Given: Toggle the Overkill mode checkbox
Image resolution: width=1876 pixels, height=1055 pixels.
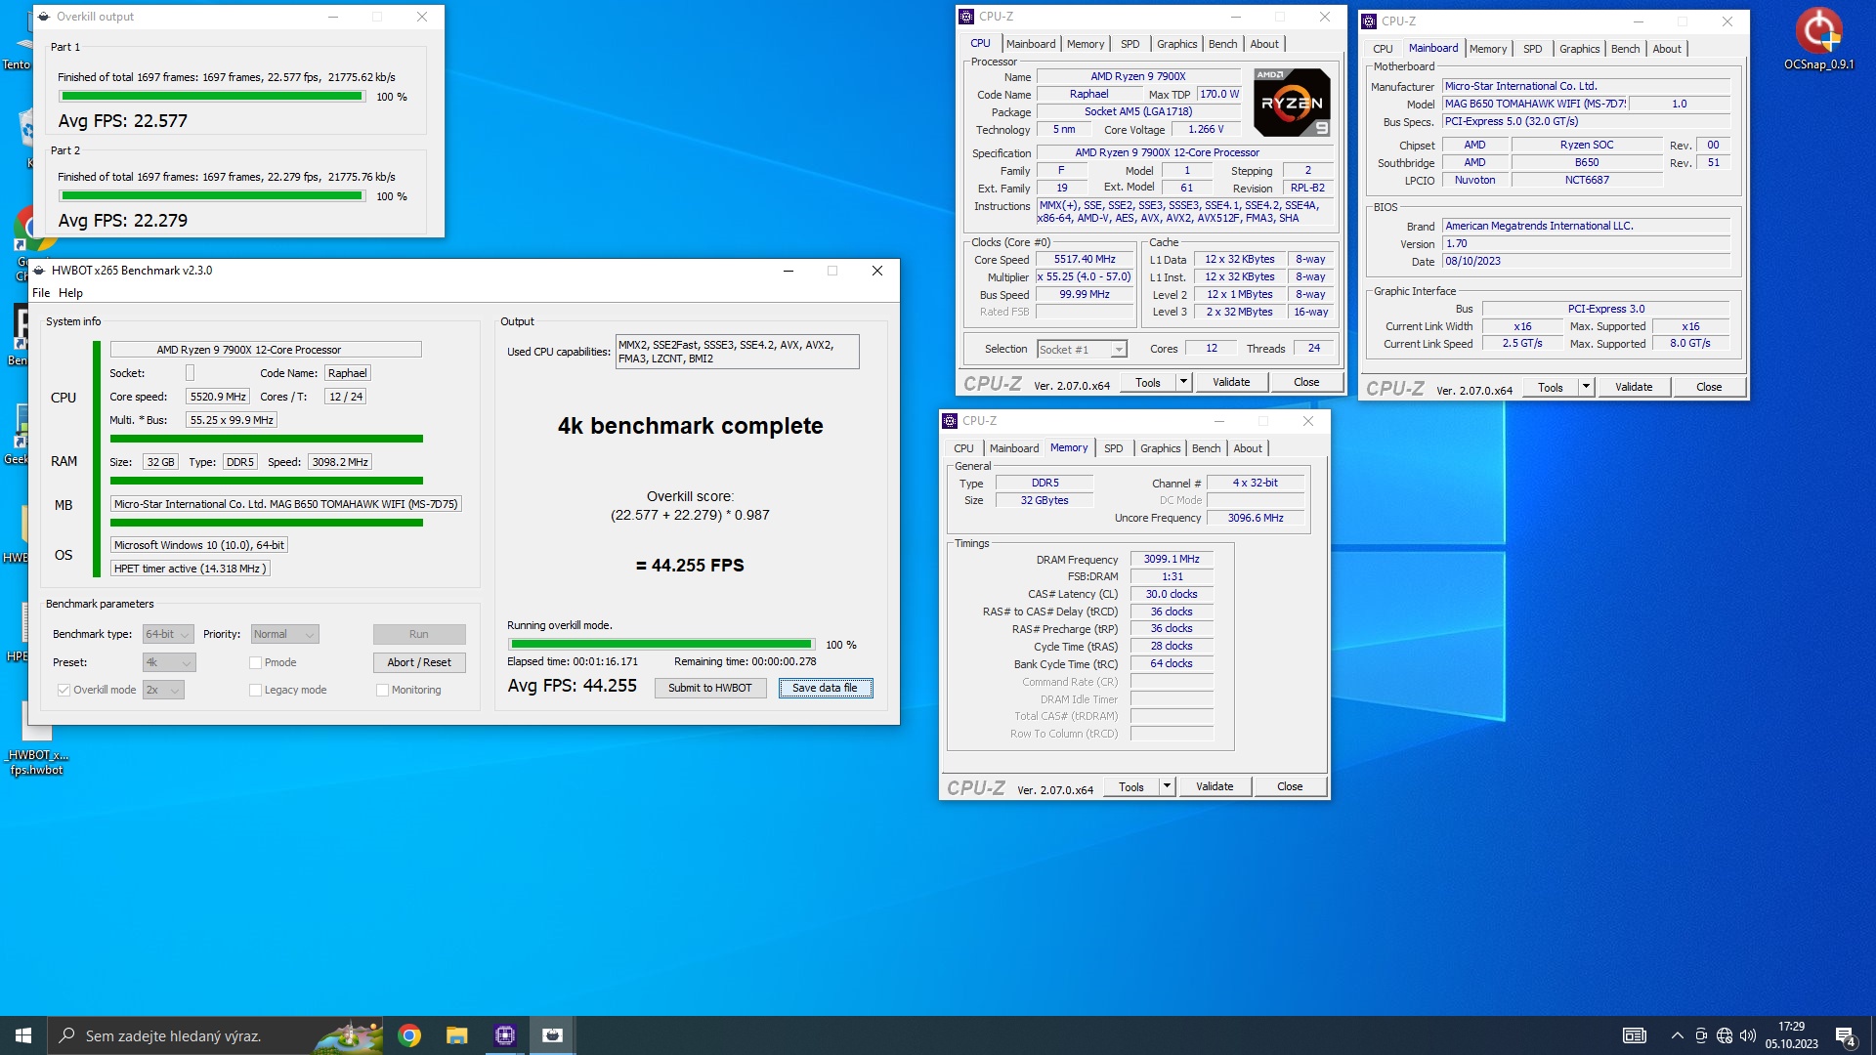Looking at the screenshot, I should [64, 690].
